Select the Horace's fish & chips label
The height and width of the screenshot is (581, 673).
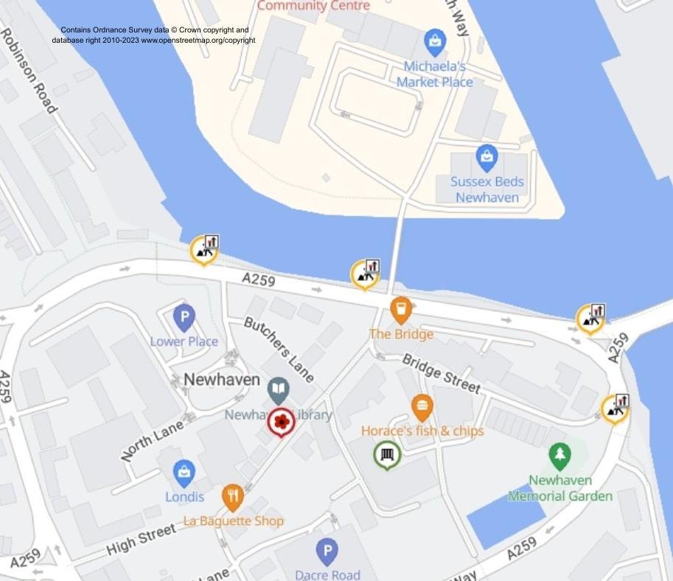click(x=422, y=431)
